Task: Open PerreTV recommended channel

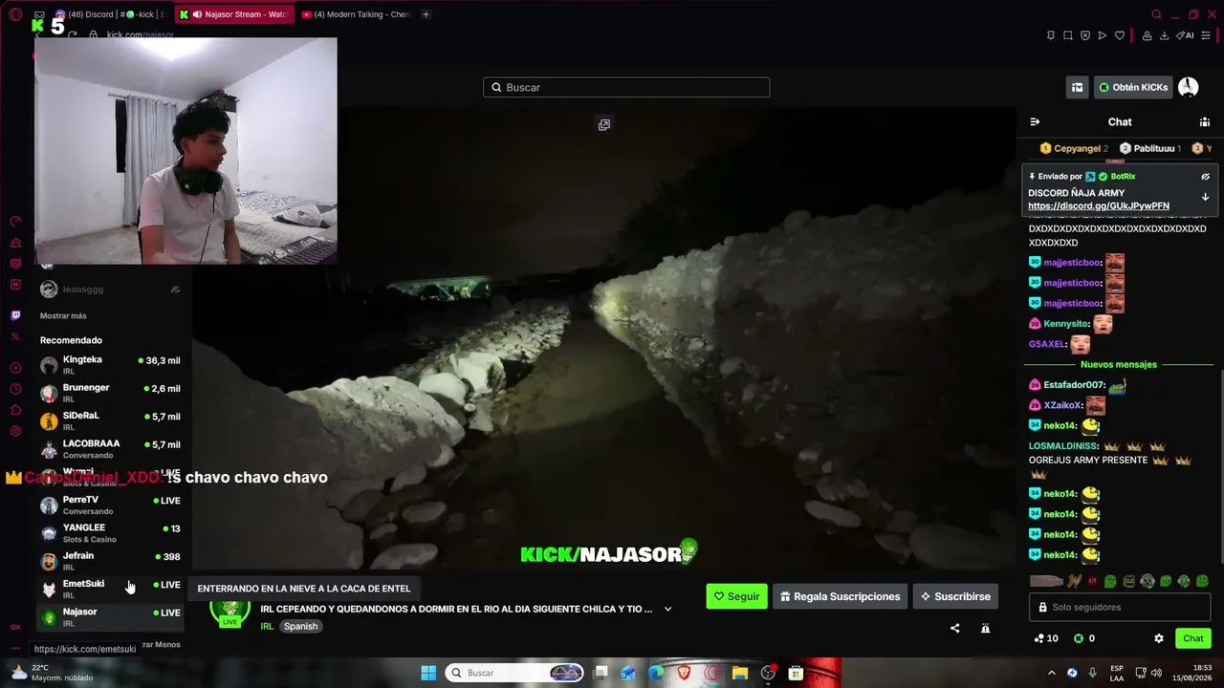Action: [x=111, y=505]
